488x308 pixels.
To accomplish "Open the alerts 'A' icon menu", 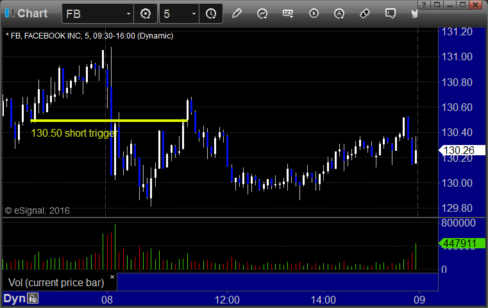I will click(339, 13).
